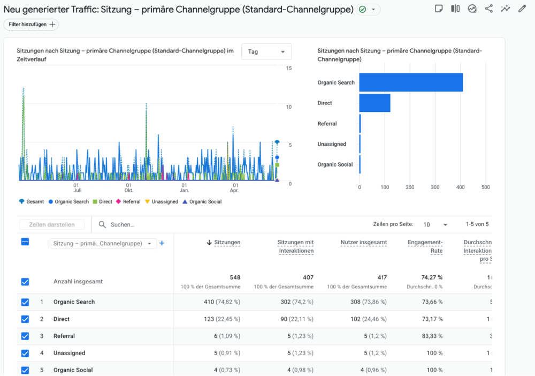Click the Direct sessions value 123 (22,45 %)
Screen dimensions: 535x376
point(222,319)
